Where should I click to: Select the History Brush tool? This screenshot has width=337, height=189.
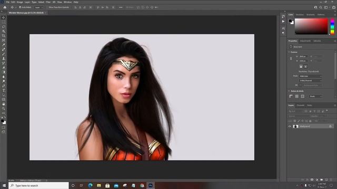pyautogui.click(x=4, y=63)
